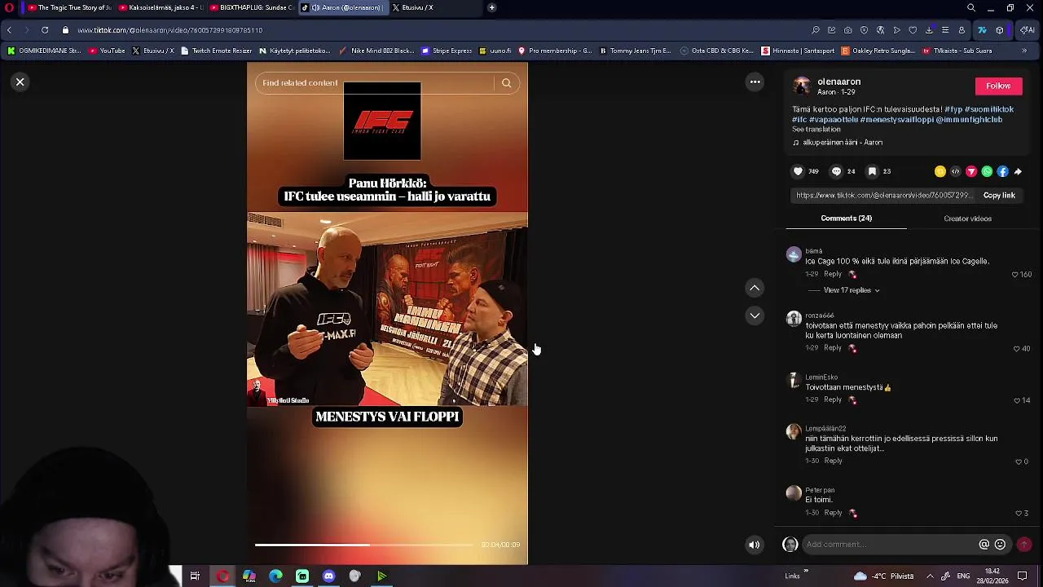Viewport: 1043px width, 587px height.
Task: Click the search icon in Find related content
Action: tap(506, 83)
